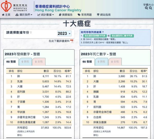Click 甲狀腺 in the incidence table
154x139 pixels.
coord(21,112)
